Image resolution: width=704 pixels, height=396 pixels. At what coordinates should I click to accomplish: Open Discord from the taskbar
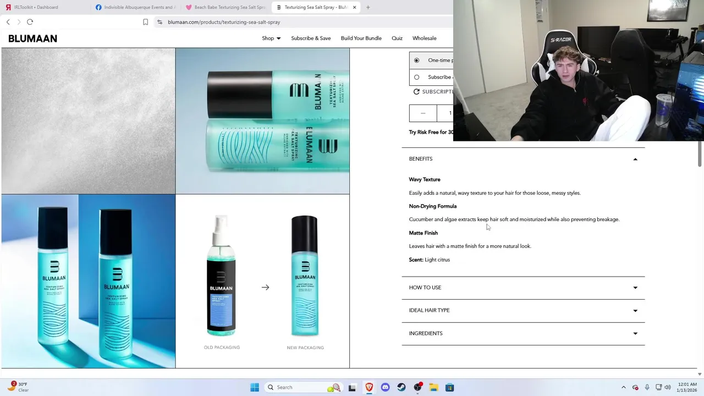tap(385, 387)
